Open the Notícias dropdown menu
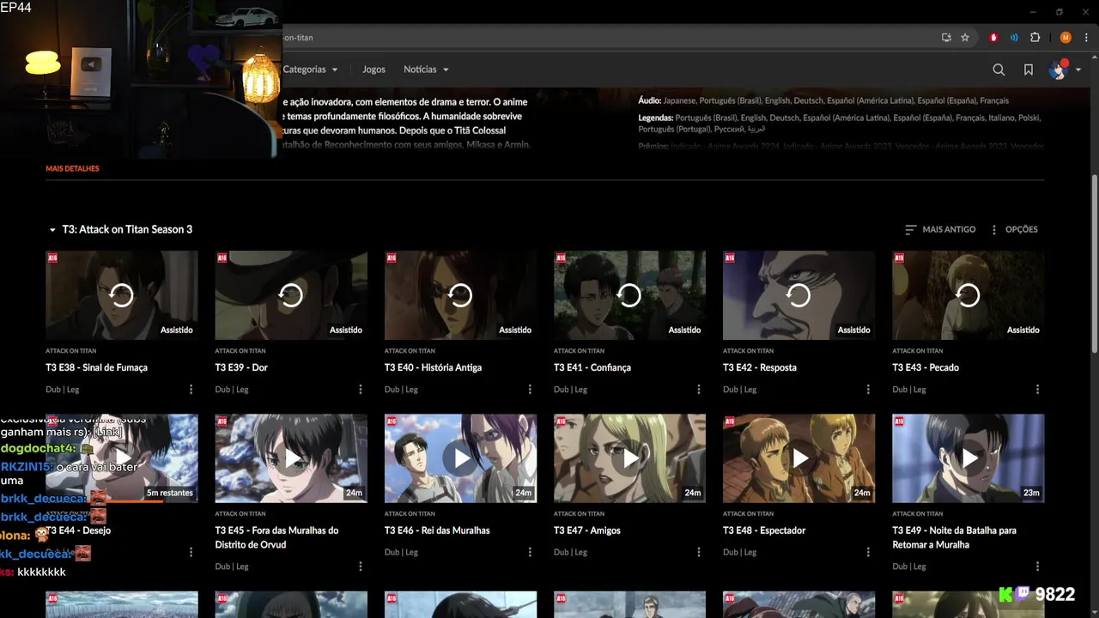Screen dimensions: 1099x618 point(426,70)
